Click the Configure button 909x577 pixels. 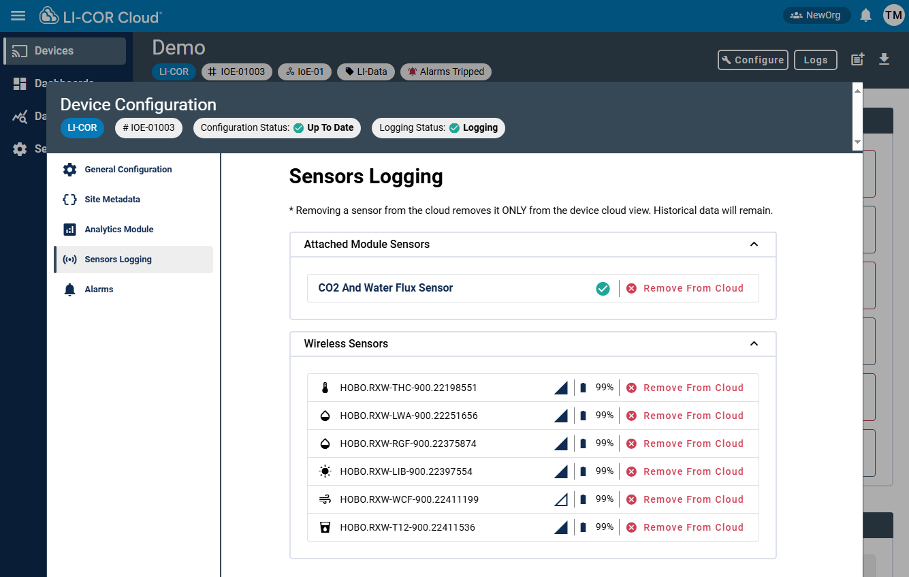click(752, 60)
